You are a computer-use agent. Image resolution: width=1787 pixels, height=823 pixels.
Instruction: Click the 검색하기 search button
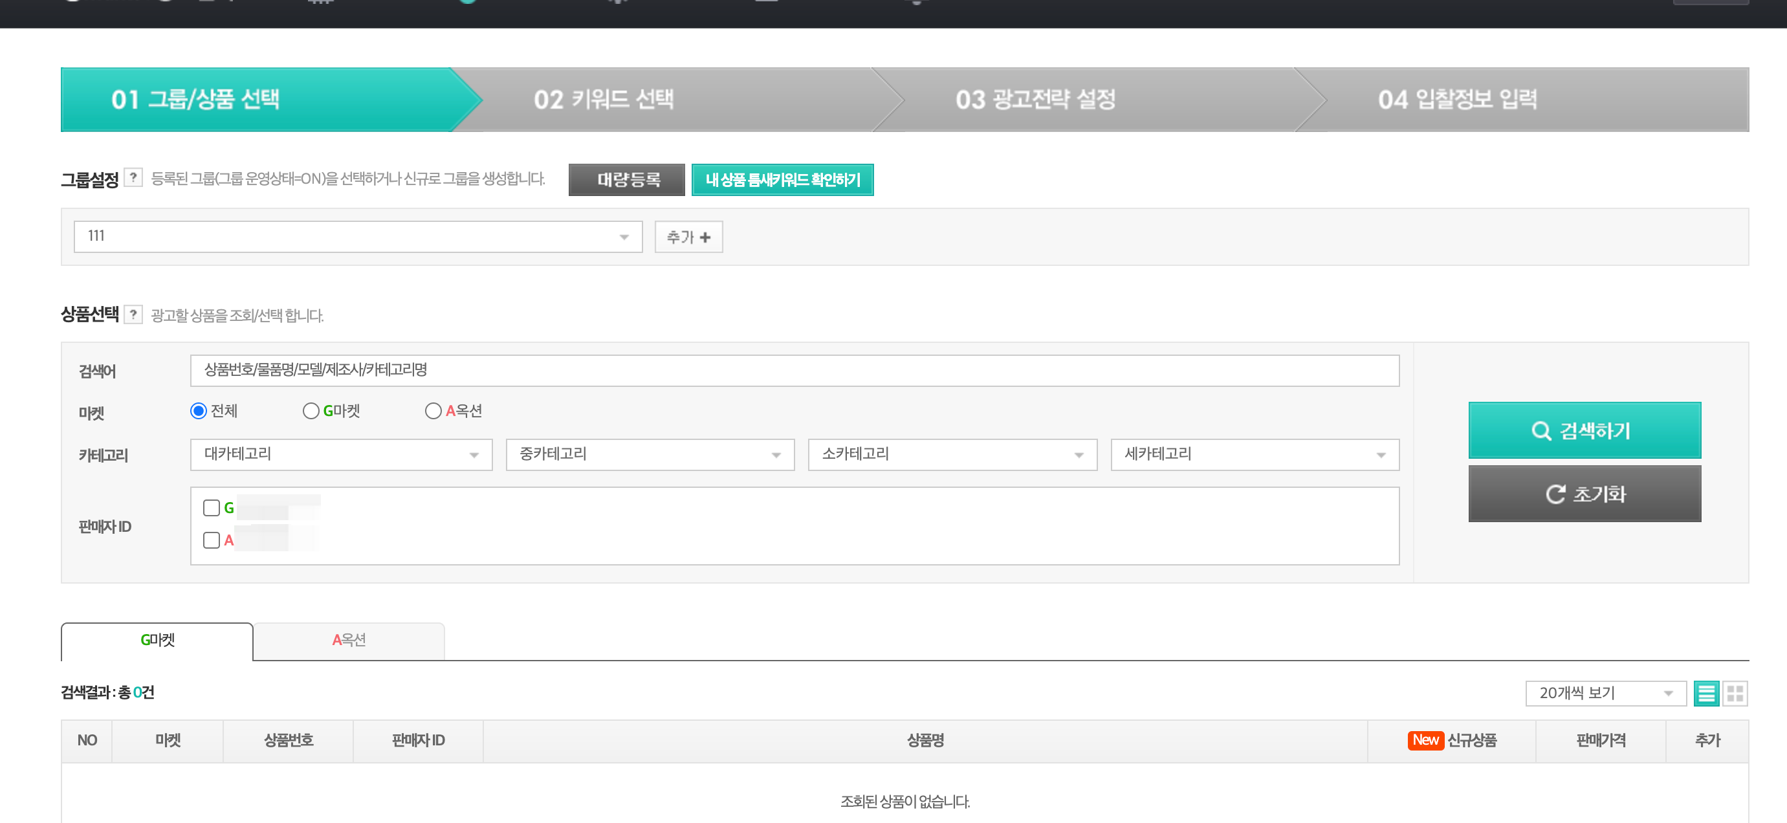click(1584, 430)
